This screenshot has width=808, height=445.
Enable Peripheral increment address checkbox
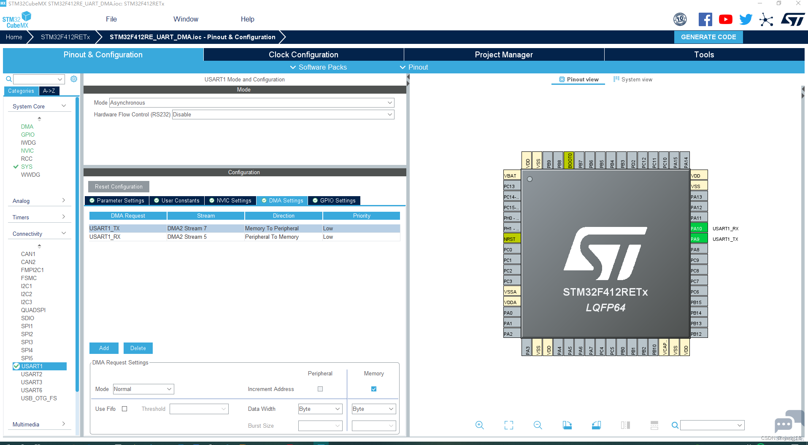(320, 389)
